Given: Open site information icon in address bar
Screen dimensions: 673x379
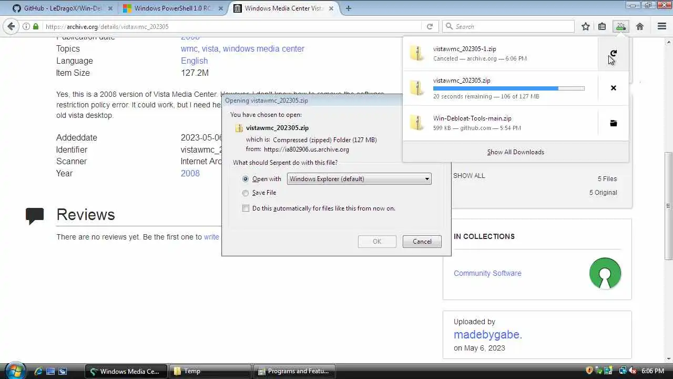Looking at the screenshot, I should click(x=26, y=26).
